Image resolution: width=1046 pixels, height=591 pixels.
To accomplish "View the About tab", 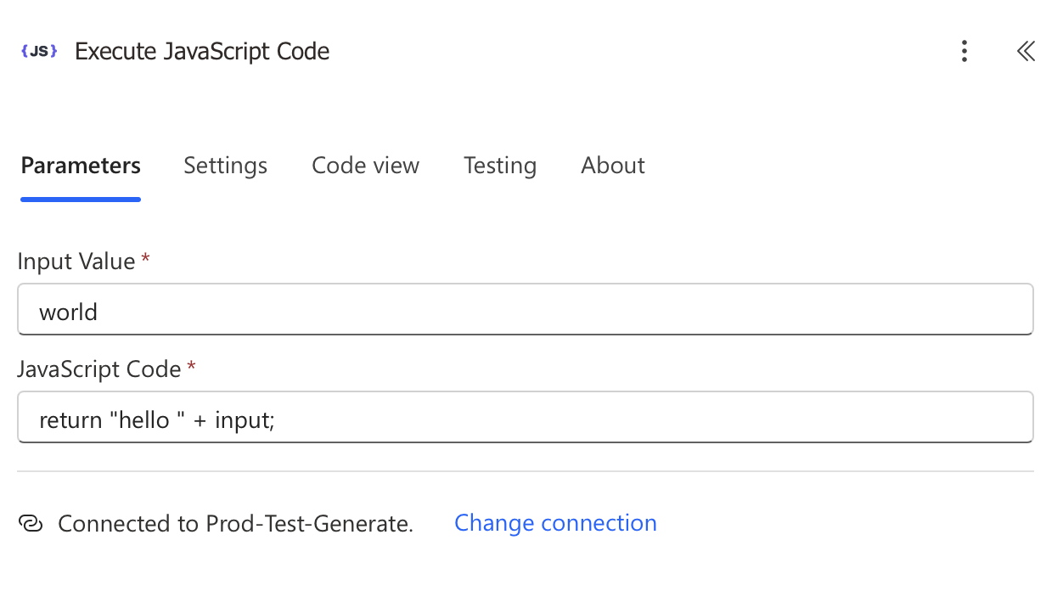I will pyautogui.click(x=612, y=166).
